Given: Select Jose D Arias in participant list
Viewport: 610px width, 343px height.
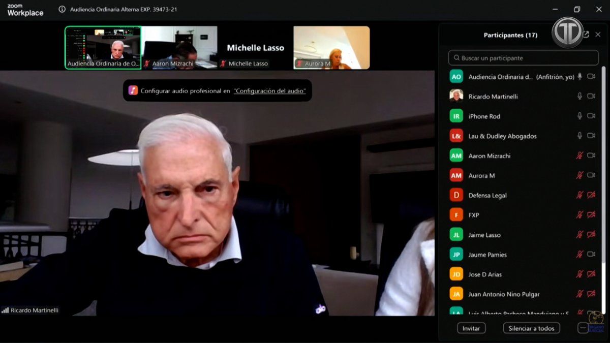Looking at the screenshot, I should (x=485, y=274).
